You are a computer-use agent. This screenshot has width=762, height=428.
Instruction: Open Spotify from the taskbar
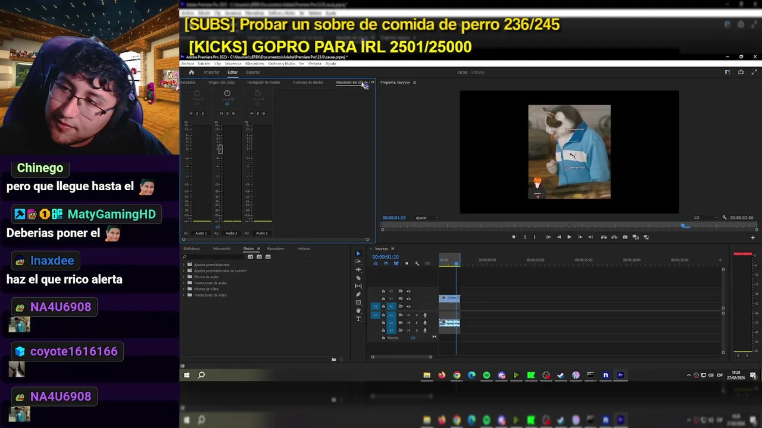click(x=486, y=375)
